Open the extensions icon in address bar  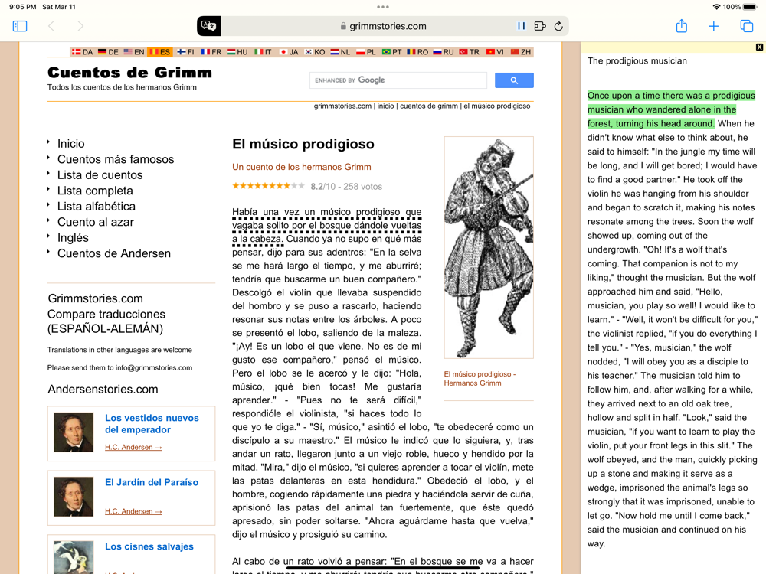click(540, 26)
